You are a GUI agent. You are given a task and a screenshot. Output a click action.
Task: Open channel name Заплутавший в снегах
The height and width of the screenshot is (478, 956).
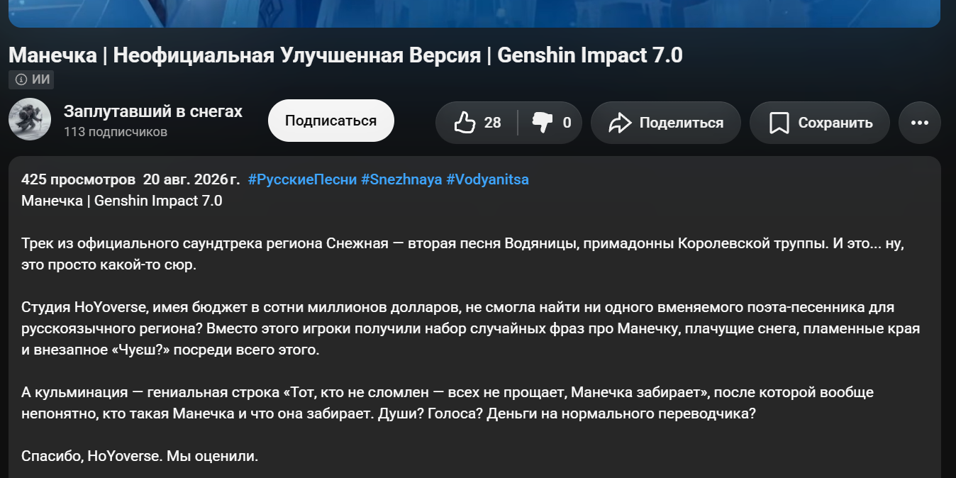click(x=153, y=111)
